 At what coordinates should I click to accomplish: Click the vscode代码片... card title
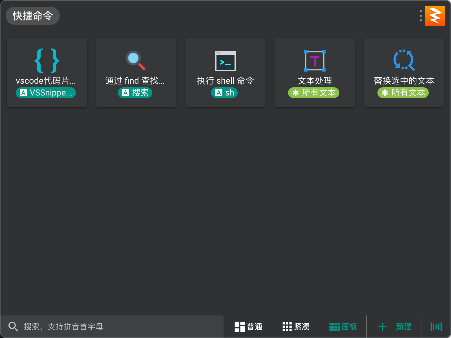46,81
